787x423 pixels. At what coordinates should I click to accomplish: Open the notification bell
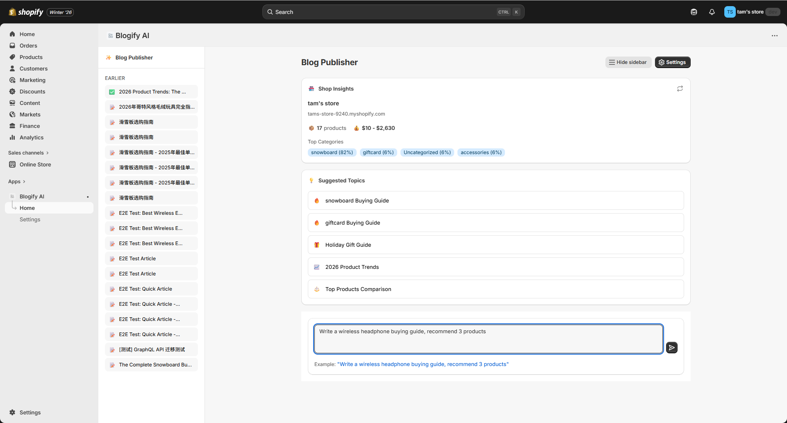(712, 12)
